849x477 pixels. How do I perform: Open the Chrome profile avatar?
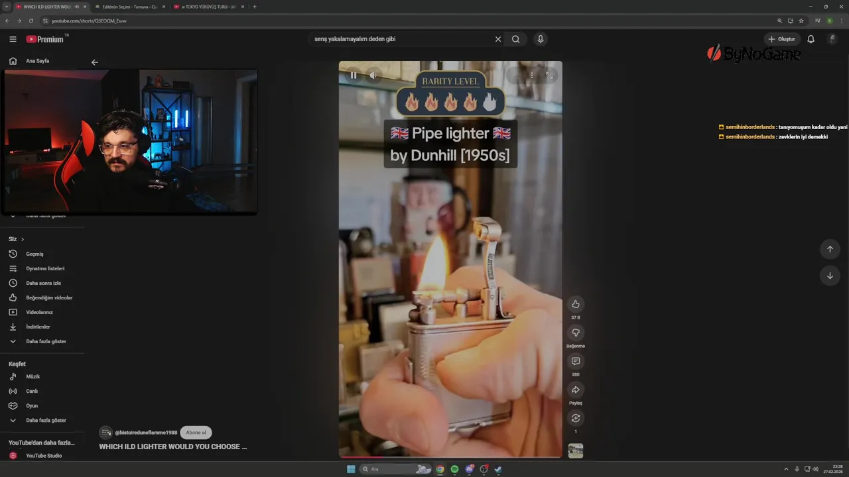coord(829,21)
